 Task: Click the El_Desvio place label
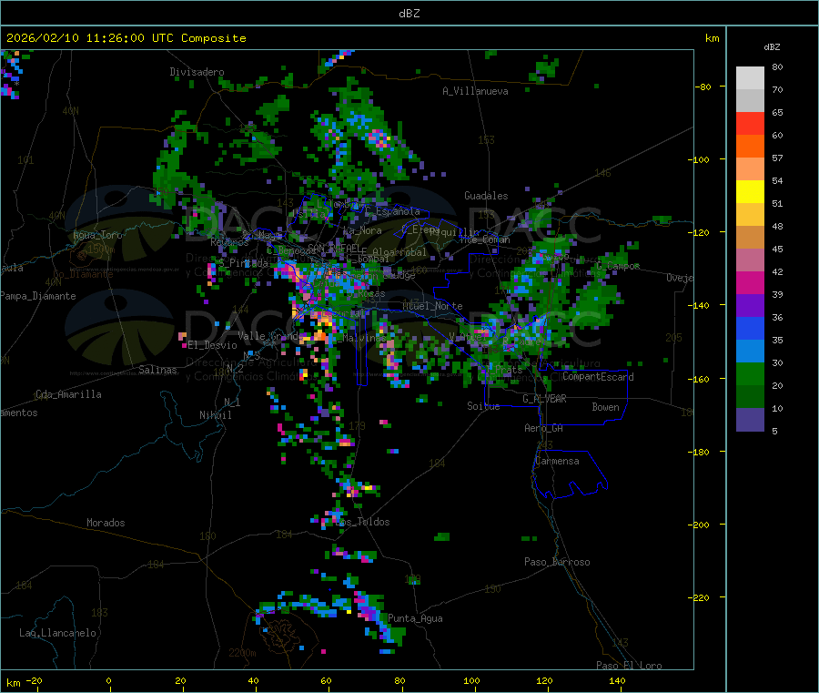(x=213, y=345)
